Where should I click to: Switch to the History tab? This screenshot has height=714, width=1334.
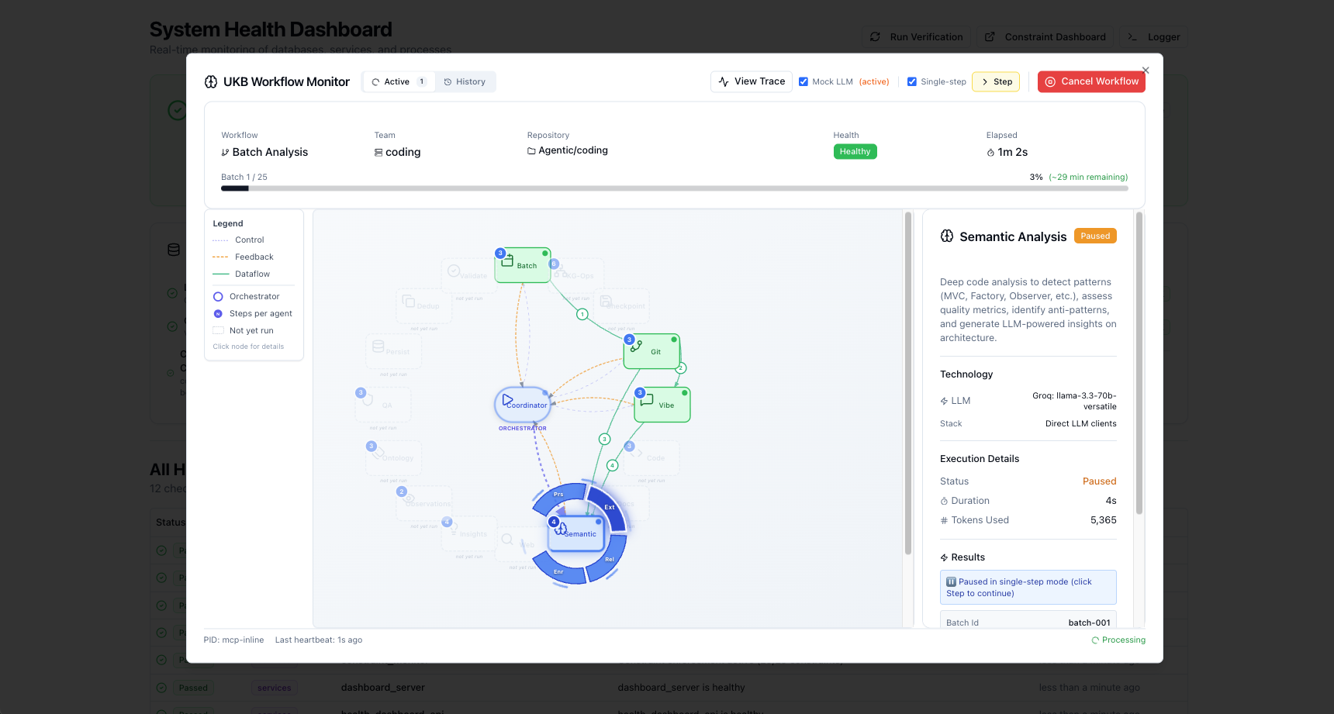point(465,81)
